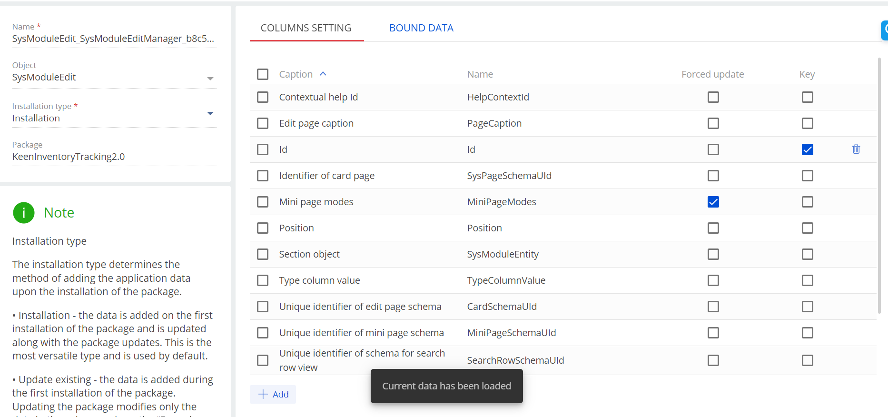
Task: Select the Mini page modes row checkbox
Action: (x=263, y=202)
